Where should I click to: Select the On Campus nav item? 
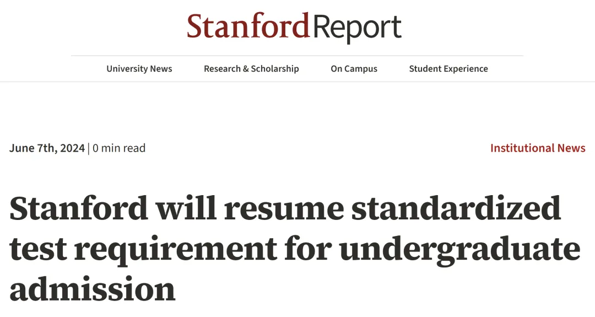pos(354,69)
